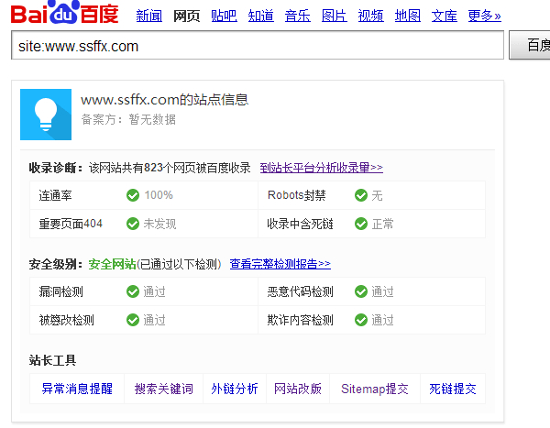550x428 pixels.
Task: Click green check in 被篡改检测 row
Action: click(133, 320)
